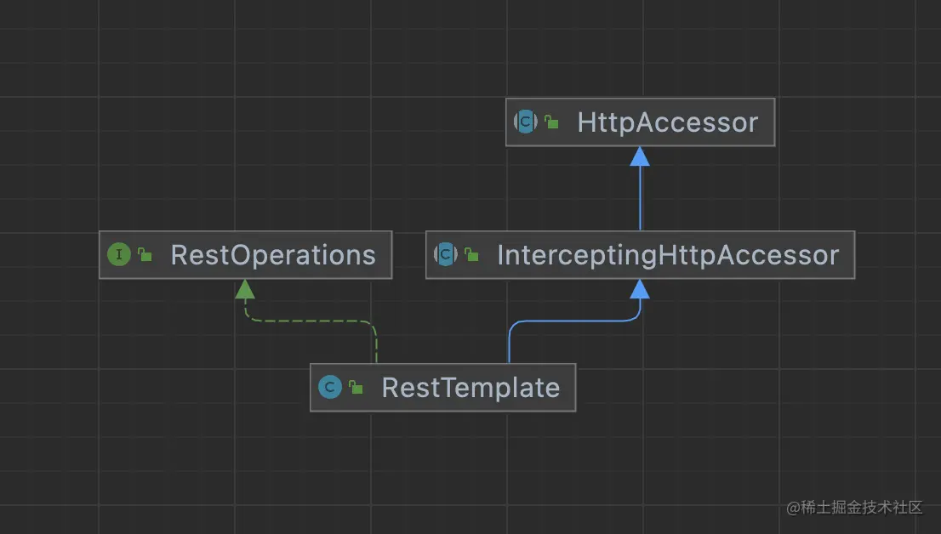Screen dimensions: 941x534
Task: Click the class icon on HttpAccessor node
Action: point(526,122)
